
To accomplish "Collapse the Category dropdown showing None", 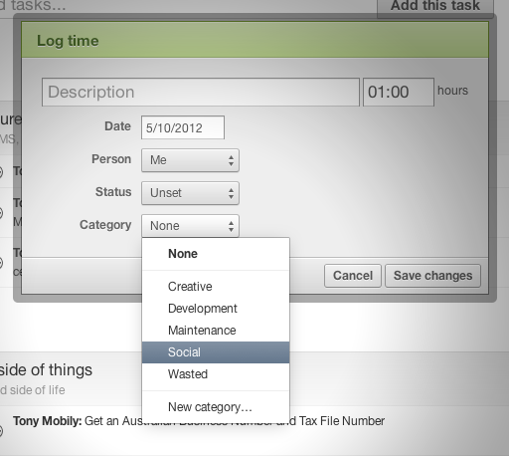I will [190, 226].
